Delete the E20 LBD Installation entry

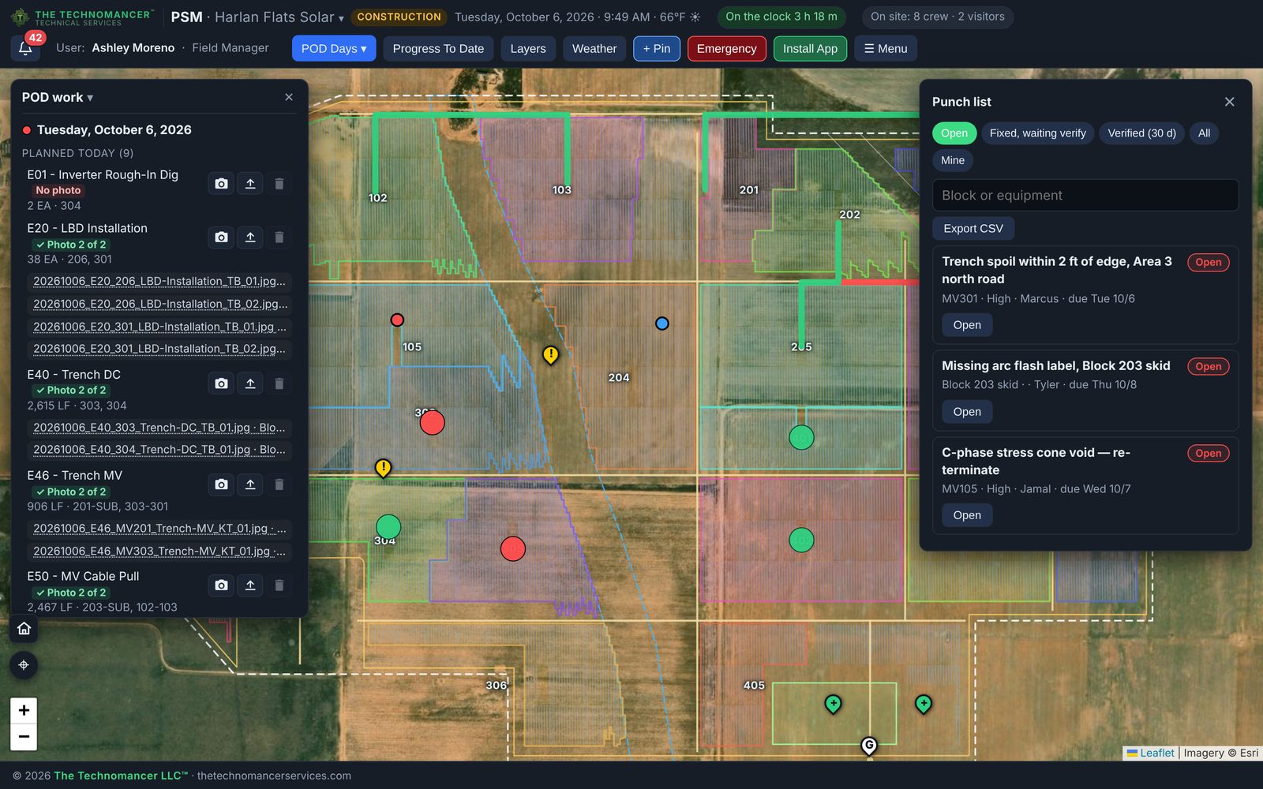pos(279,237)
